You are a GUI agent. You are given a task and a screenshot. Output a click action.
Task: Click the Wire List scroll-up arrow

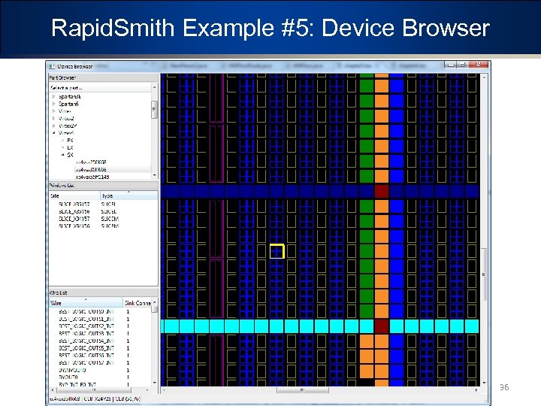coord(154,302)
